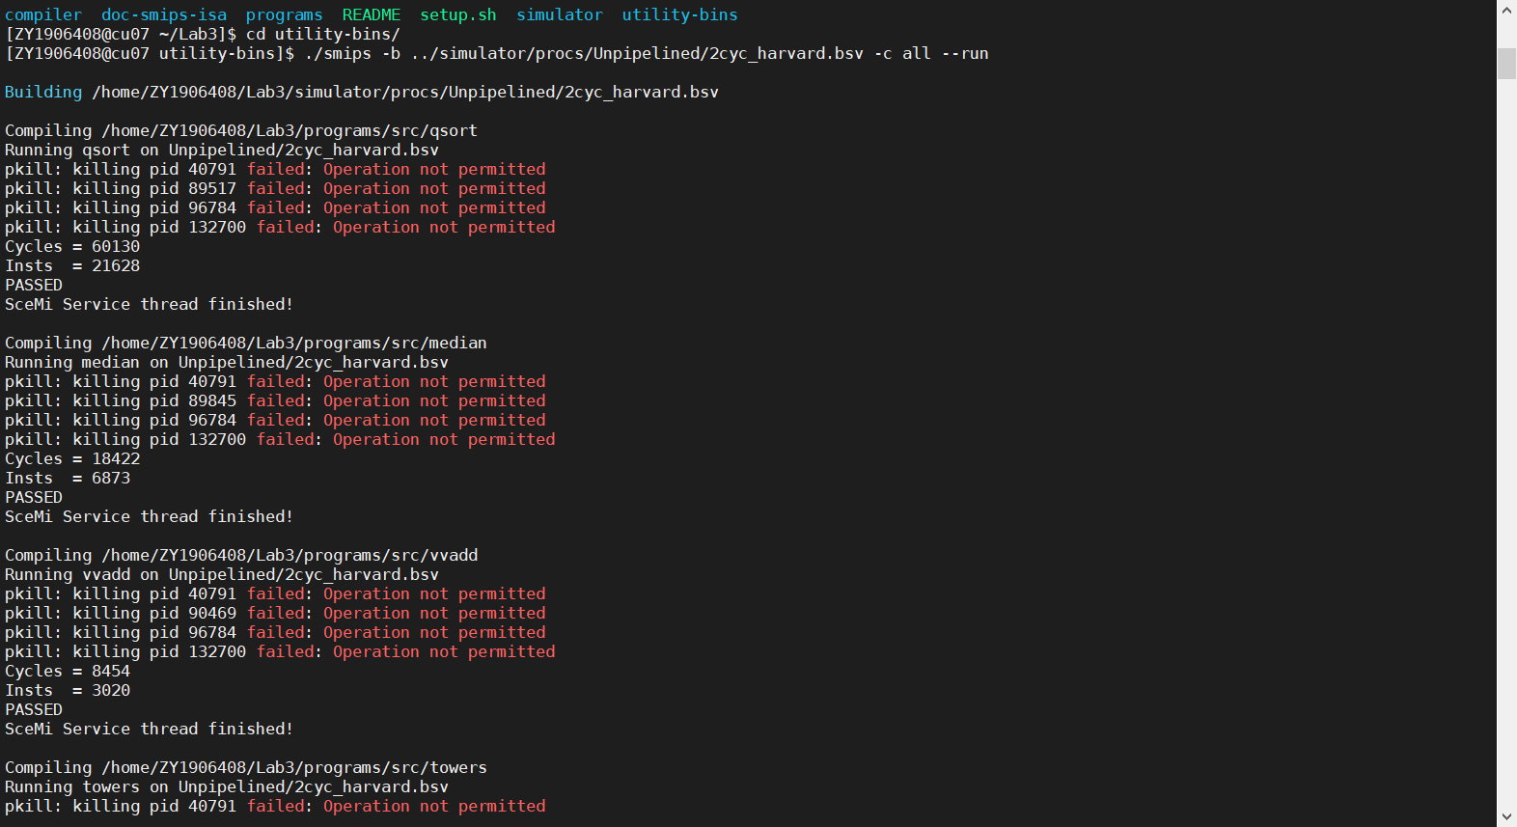Click 'Cycles = 18422' value
This screenshot has width=1517, height=827.
click(x=72, y=458)
